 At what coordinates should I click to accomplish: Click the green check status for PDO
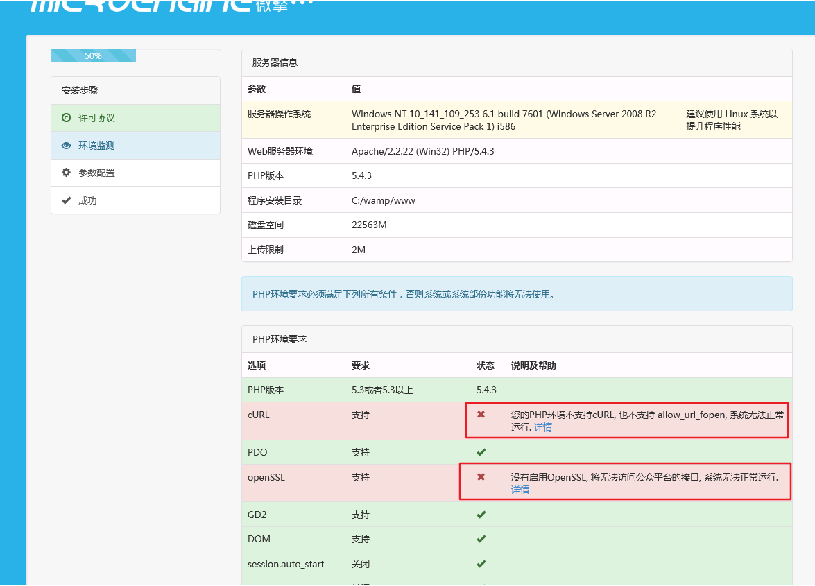(x=481, y=452)
